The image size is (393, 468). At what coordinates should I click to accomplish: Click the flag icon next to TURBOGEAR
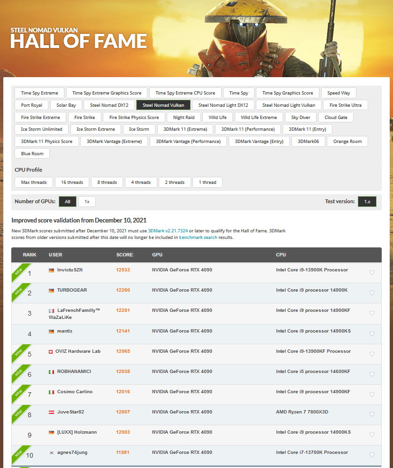[x=52, y=290]
